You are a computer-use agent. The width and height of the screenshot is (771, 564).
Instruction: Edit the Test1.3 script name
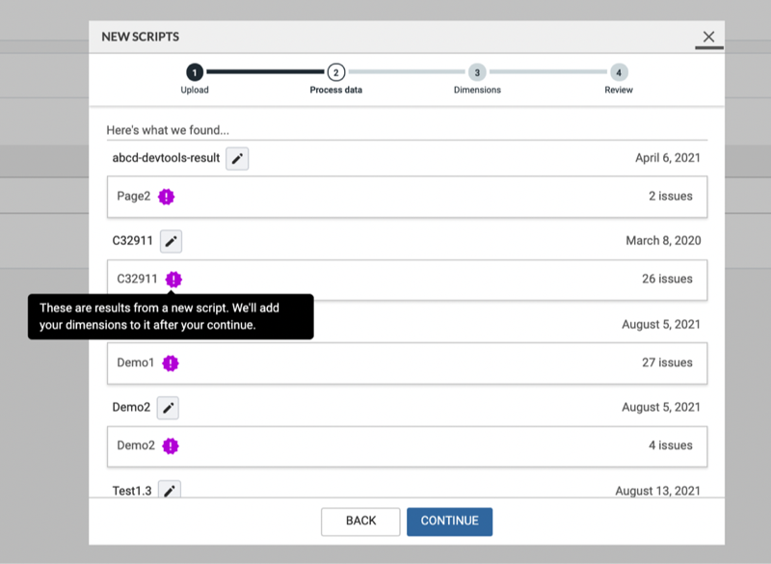tap(170, 491)
